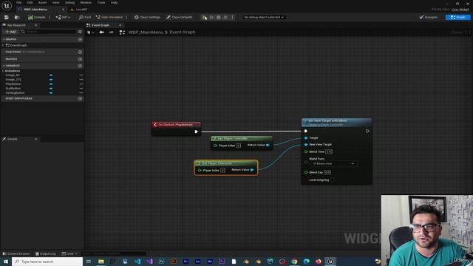Open Class Defaults
473x266 pixels.
(179, 17)
